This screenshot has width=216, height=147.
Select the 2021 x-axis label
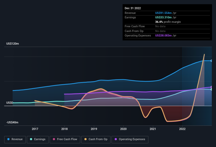point(153,129)
